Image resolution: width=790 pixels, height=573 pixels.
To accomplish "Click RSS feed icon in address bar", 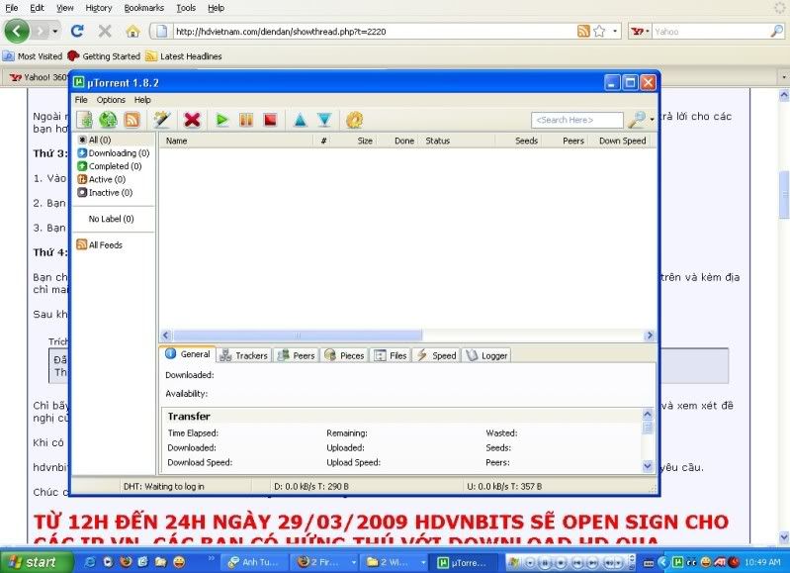I will tap(583, 32).
